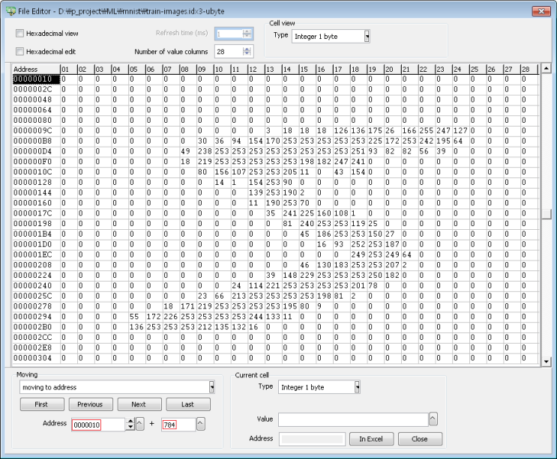The image size is (557, 459).
Task: Select address row 000000D4
Action: point(36,151)
